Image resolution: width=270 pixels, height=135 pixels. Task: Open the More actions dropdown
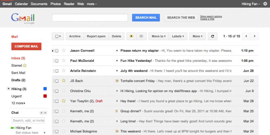(198, 36)
